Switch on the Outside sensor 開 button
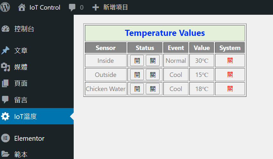Viewport: 273px width, 159px height. click(x=137, y=75)
